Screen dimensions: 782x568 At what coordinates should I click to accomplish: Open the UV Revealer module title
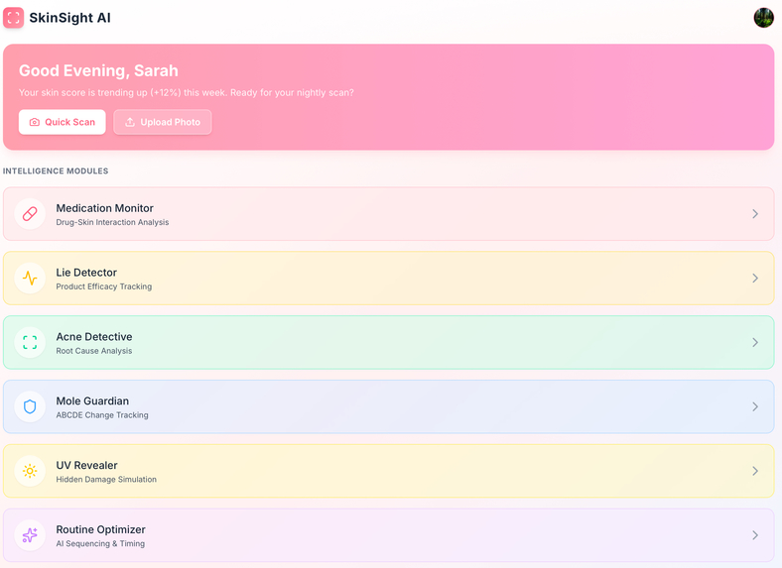coord(86,465)
